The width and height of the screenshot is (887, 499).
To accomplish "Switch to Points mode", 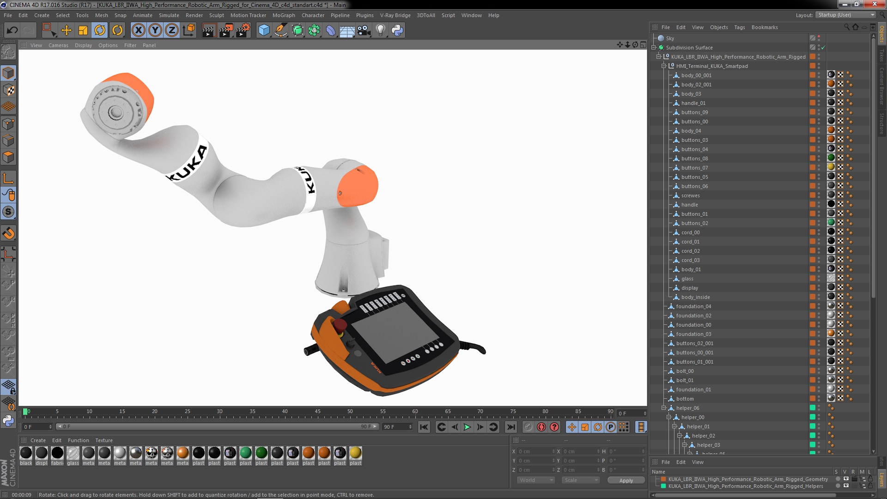I will pyautogui.click(x=8, y=124).
